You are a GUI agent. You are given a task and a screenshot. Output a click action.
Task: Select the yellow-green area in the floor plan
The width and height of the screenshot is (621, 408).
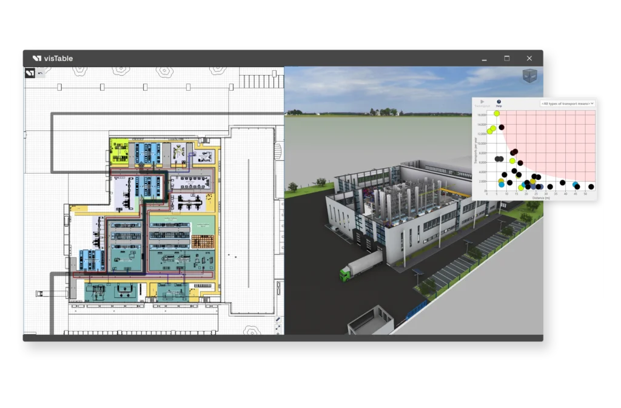(119, 151)
